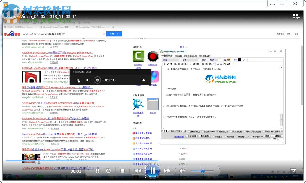Click the player volume slider

coord(203,171)
